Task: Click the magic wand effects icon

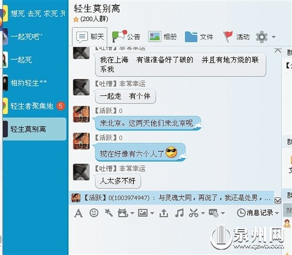Action: [x=108, y=213]
